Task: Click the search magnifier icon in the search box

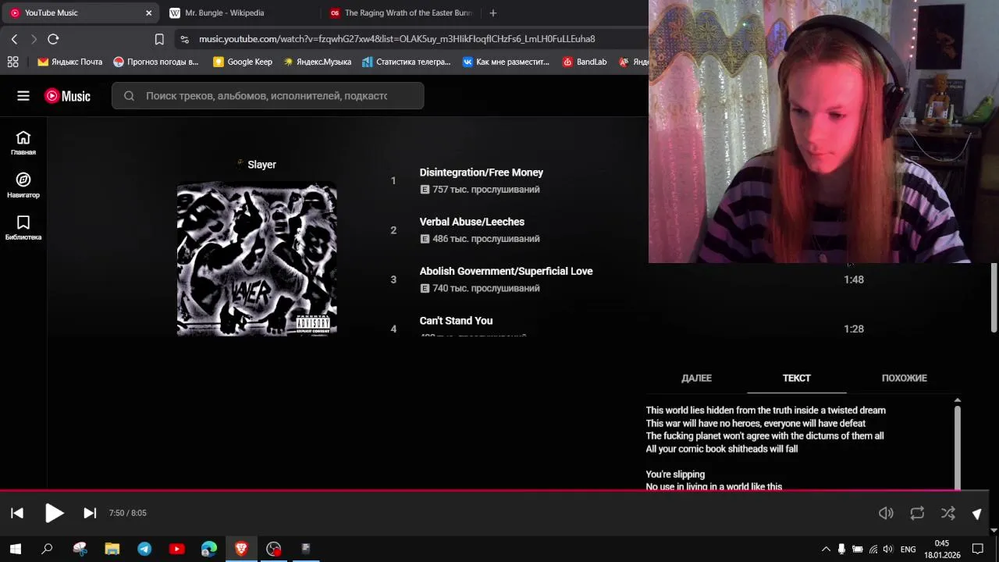Action: pyautogui.click(x=129, y=96)
